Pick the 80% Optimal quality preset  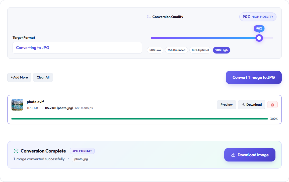(x=200, y=50)
